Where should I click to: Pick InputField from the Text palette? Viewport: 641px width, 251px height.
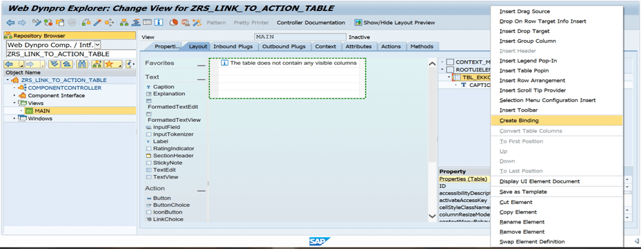coord(166,127)
